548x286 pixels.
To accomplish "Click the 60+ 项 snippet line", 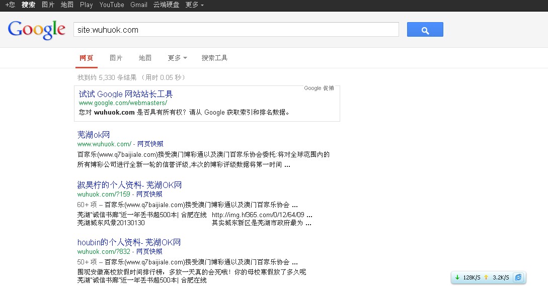I will coord(187,205).
